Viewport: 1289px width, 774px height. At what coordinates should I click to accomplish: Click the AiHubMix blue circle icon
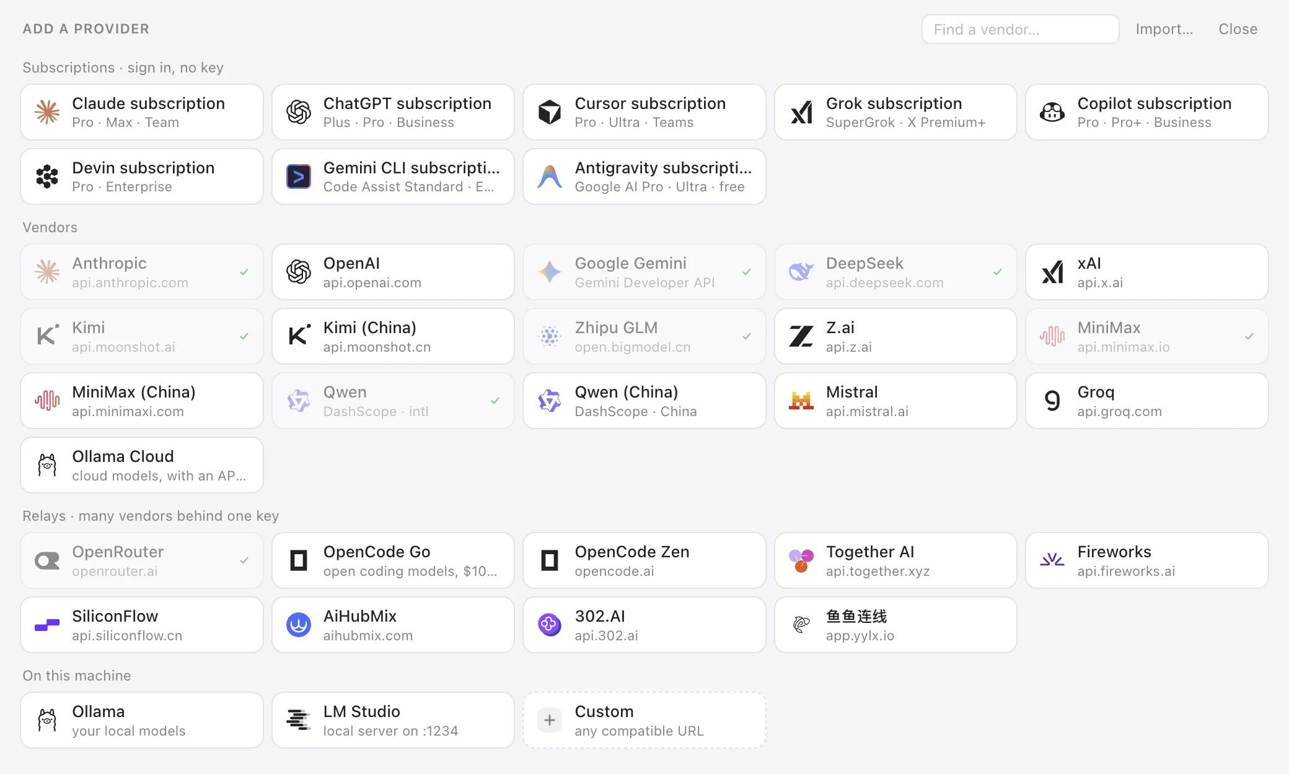(x=299, y=625)
